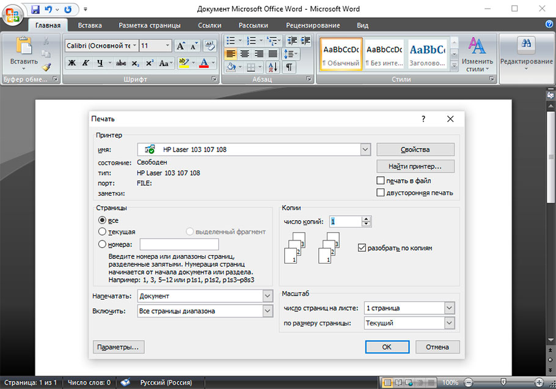556x389 pixels.
Task: Toggle Bold formatting in the ribbon
Action: tap(72, 63)
